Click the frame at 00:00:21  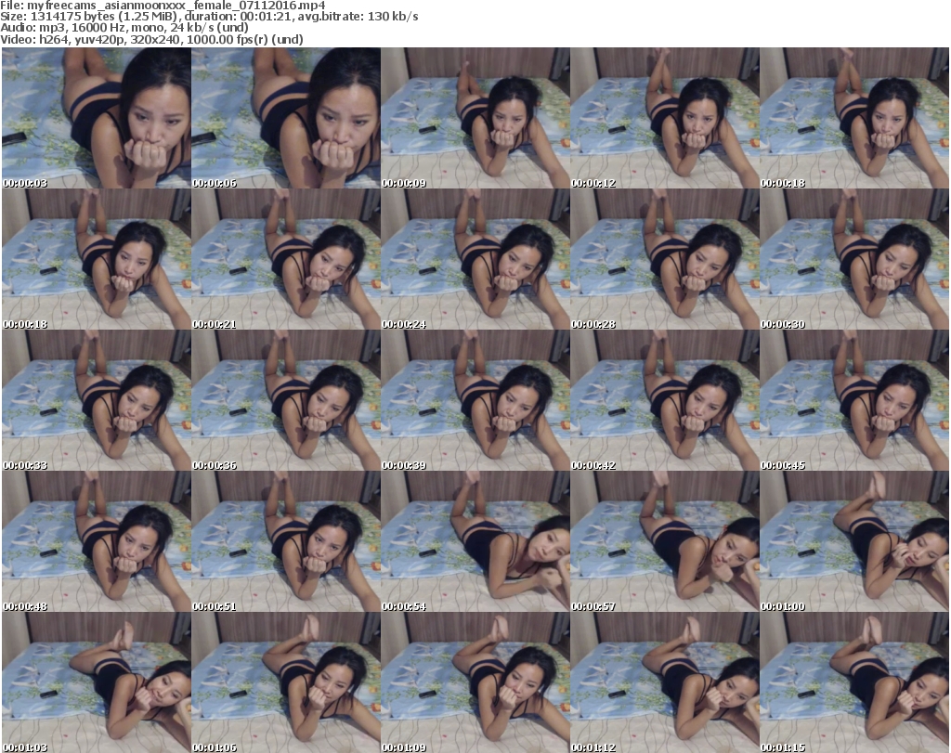285,259
